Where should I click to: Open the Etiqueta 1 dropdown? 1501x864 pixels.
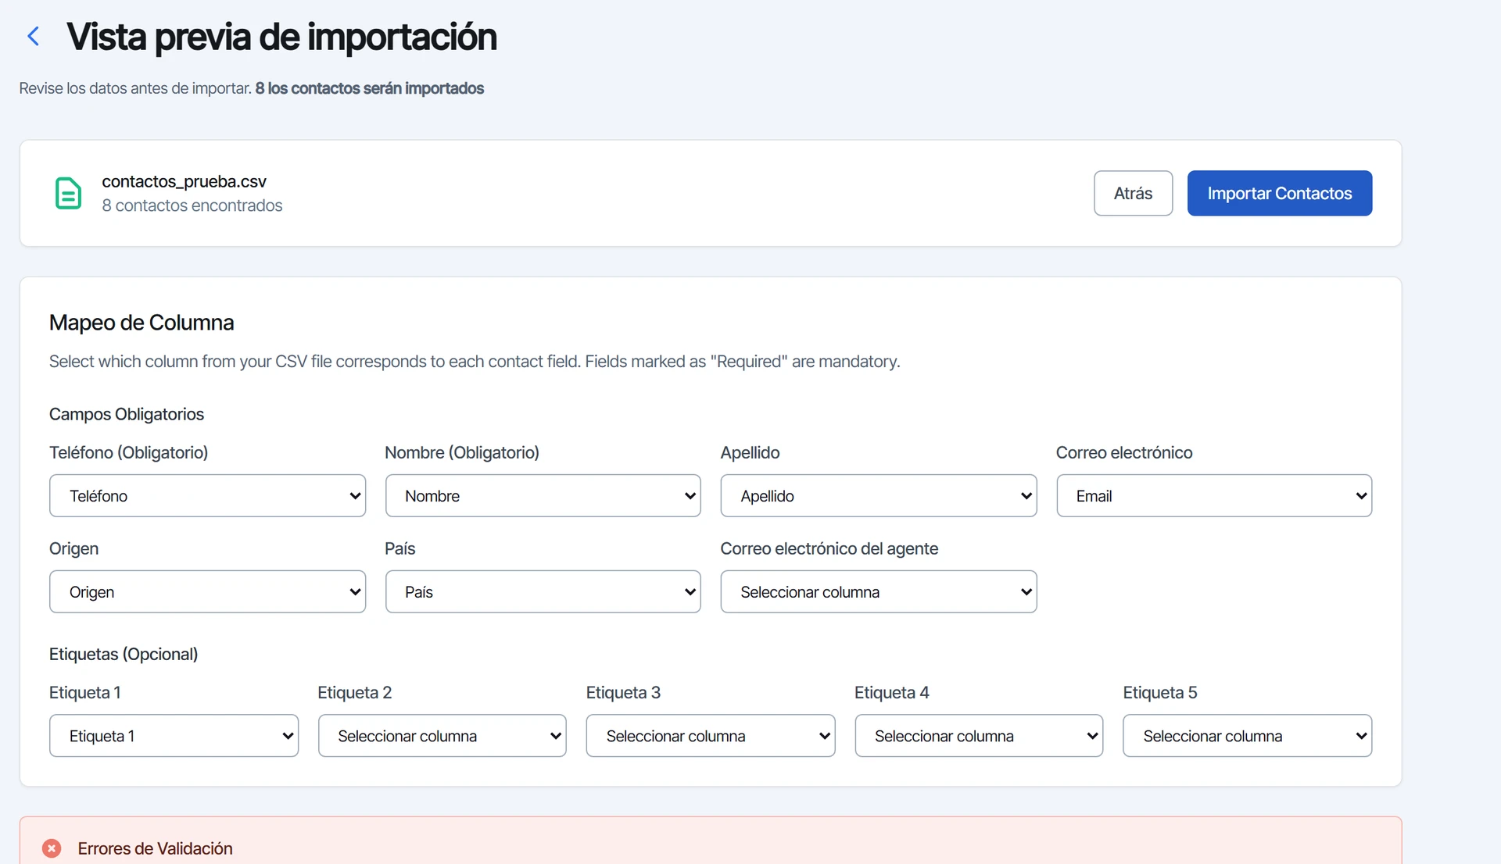click(x=174, y=735)
